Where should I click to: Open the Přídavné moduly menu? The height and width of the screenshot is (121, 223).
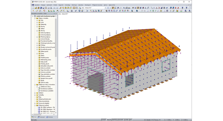pyautogui.click(x=97, y=5)
